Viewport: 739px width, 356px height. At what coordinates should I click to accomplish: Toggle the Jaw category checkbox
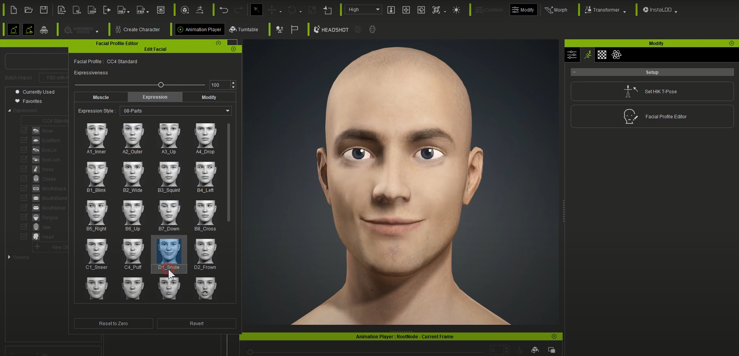click(x=24, y=227)
